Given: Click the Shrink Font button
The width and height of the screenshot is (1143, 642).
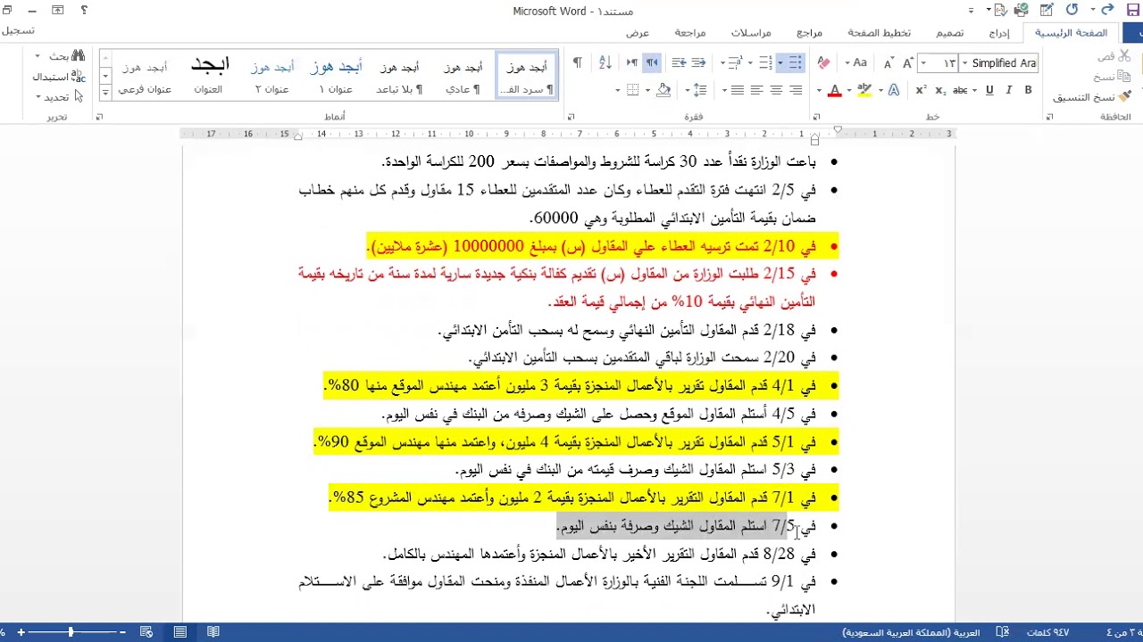Looking at the screenshot, I should pyautogui.click(x=889, y=62).
